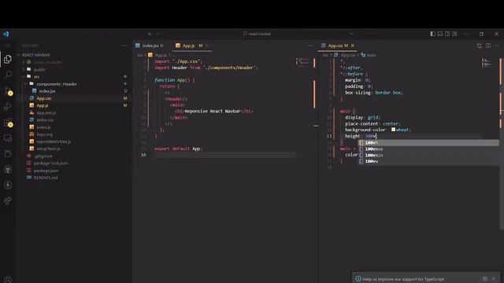504x283 pixels.
Task: Split the right editor group
Action: [x=488, y=46]
